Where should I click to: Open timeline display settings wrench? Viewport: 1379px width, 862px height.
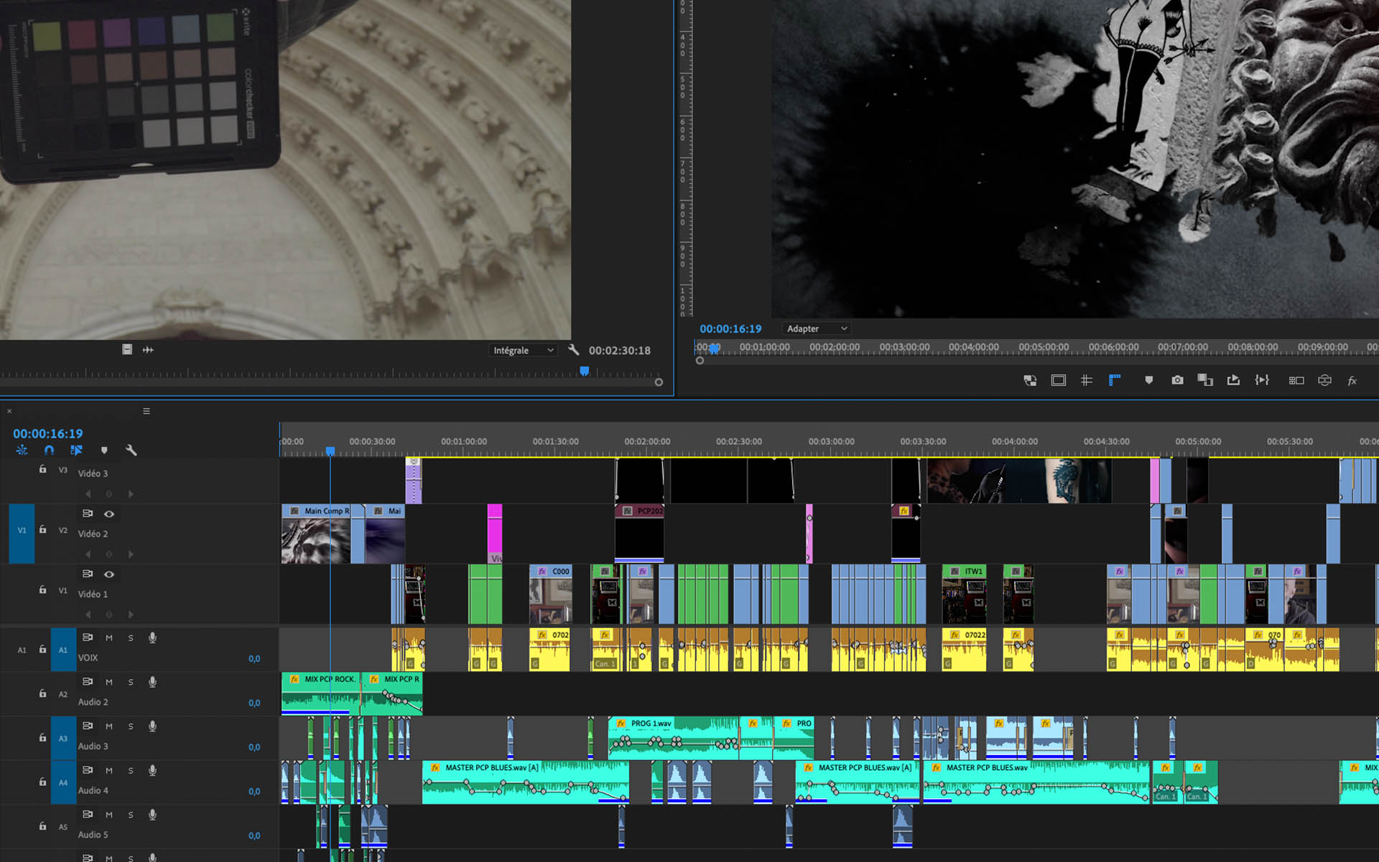131,450
